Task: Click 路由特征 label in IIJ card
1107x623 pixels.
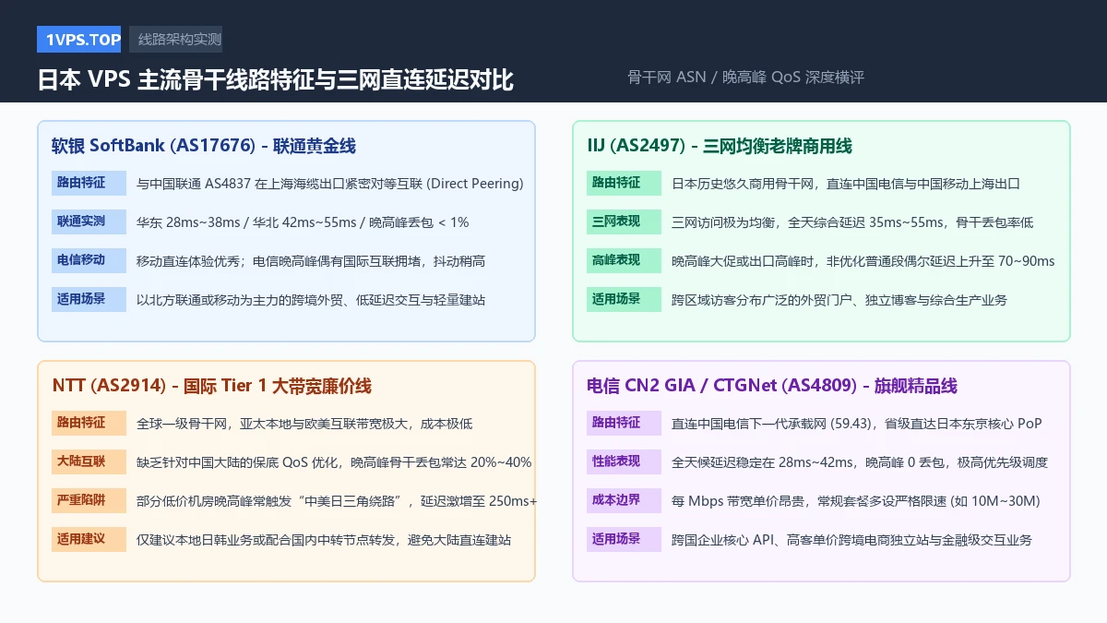Action: (625, 183)
